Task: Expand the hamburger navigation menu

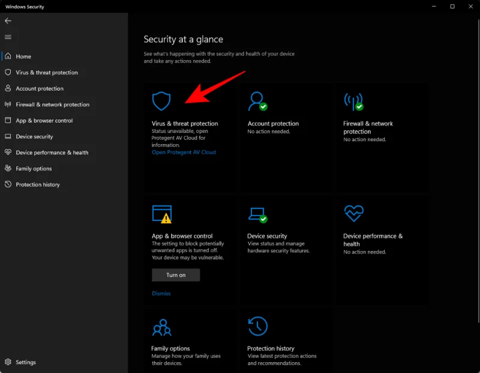Action: 8,37
